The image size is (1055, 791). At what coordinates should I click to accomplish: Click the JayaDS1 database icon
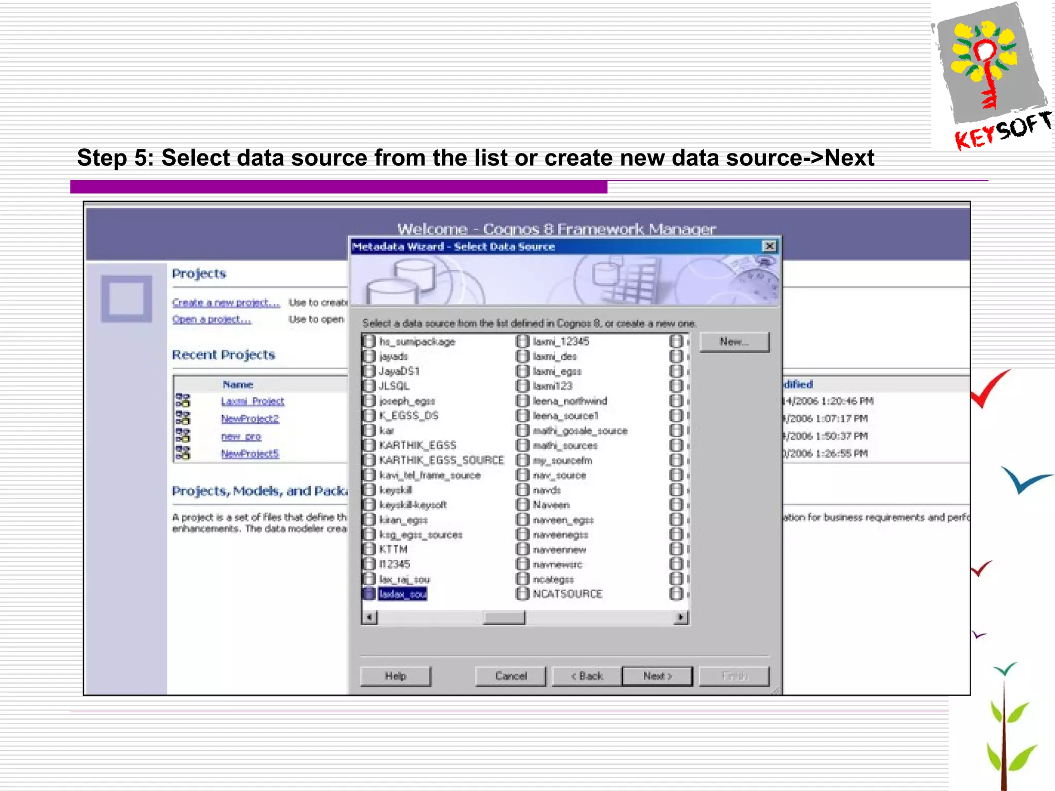pos(369,371)
